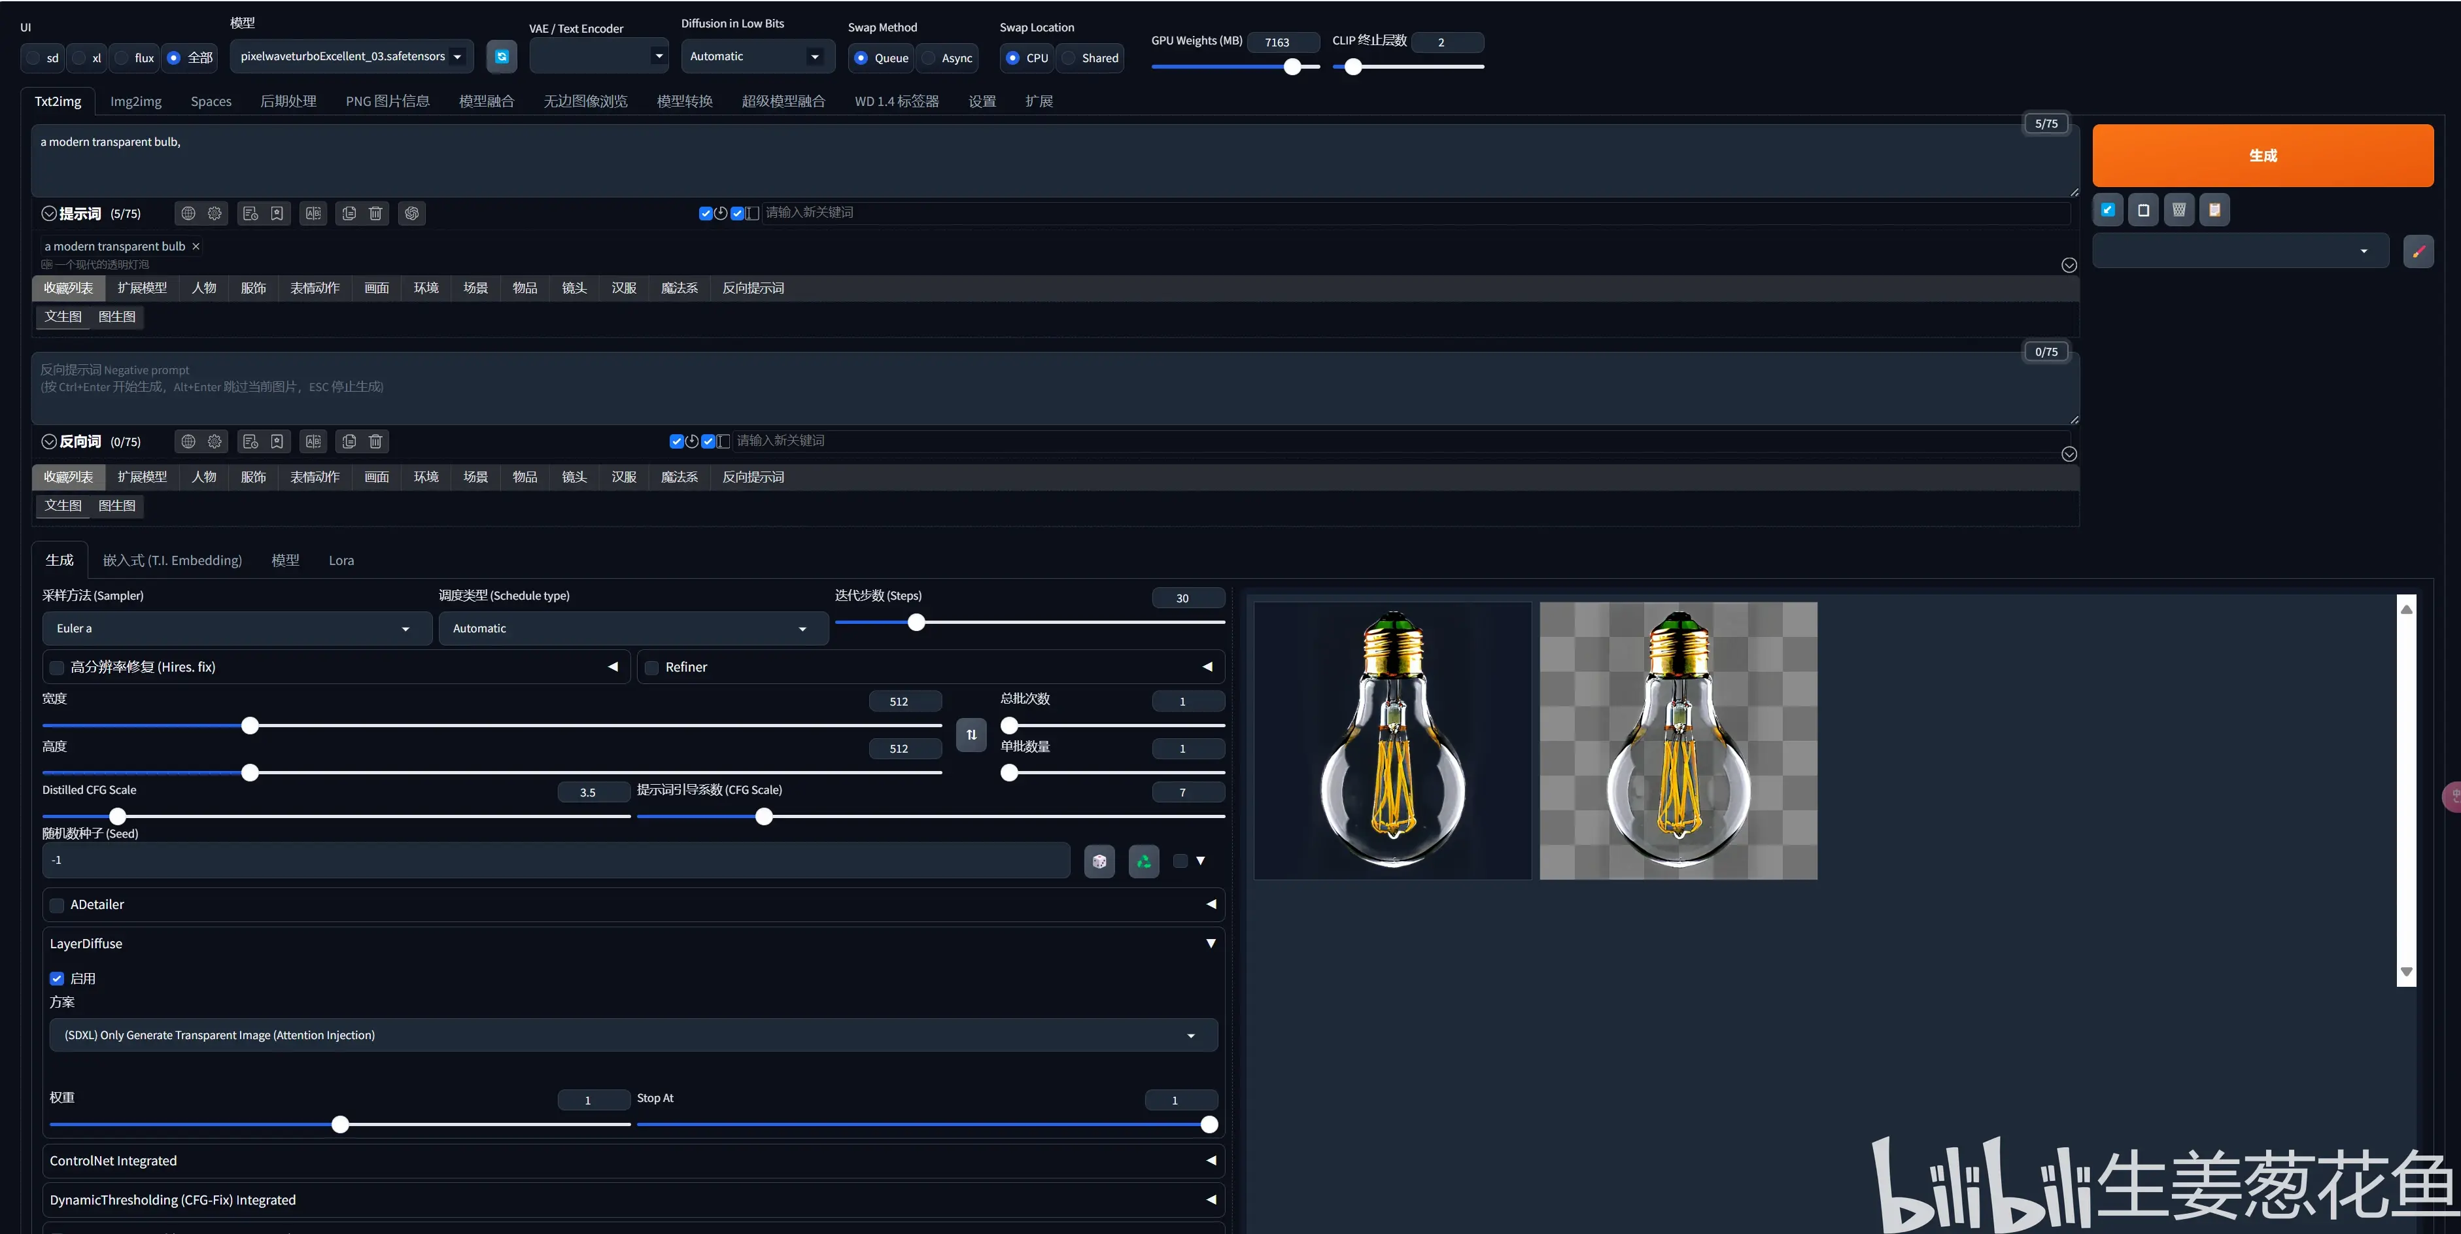Expand the ControlNet Integrated section
Viewport: 2461px width, 1234px height.
(634, 1161)
